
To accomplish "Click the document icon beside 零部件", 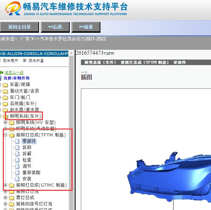I will click(17, 141).
